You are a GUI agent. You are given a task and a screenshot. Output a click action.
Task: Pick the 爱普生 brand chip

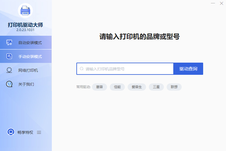point(137,87)
